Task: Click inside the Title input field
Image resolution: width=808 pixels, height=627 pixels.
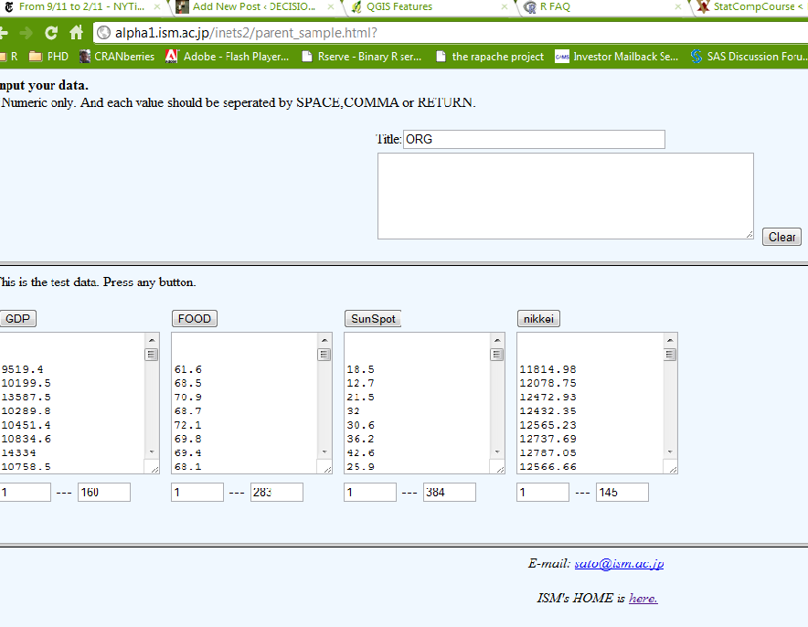Action: 533,140
